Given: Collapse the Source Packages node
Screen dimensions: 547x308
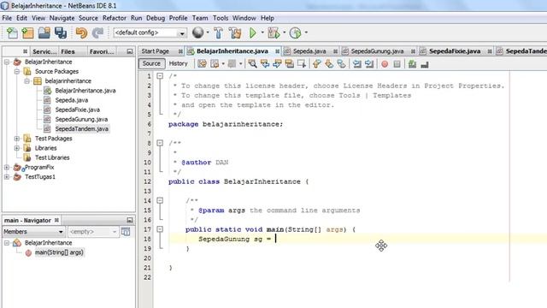Looking at the screenshot, I should (x=17, y=71).
